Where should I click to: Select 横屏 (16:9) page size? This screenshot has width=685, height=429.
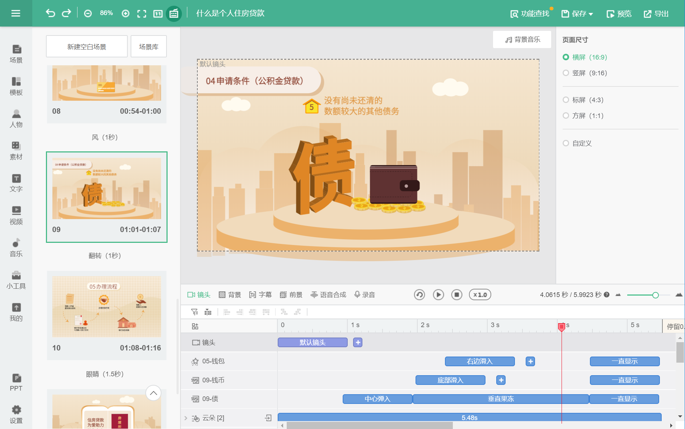pyautogui.click(x=585, y=57)
